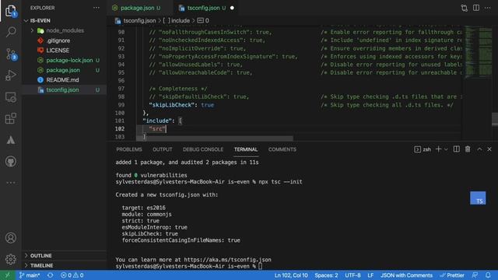Screen dimensions: 498x280
Task: Open Manage settings gear
Action: click(x=11, y=259)
